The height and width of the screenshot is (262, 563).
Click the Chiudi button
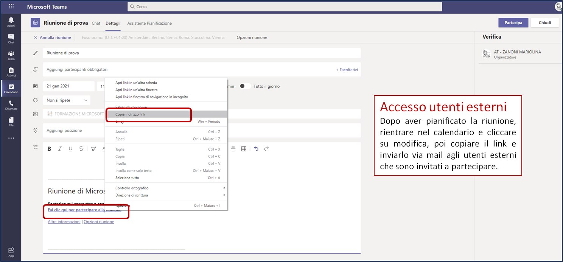545,23
